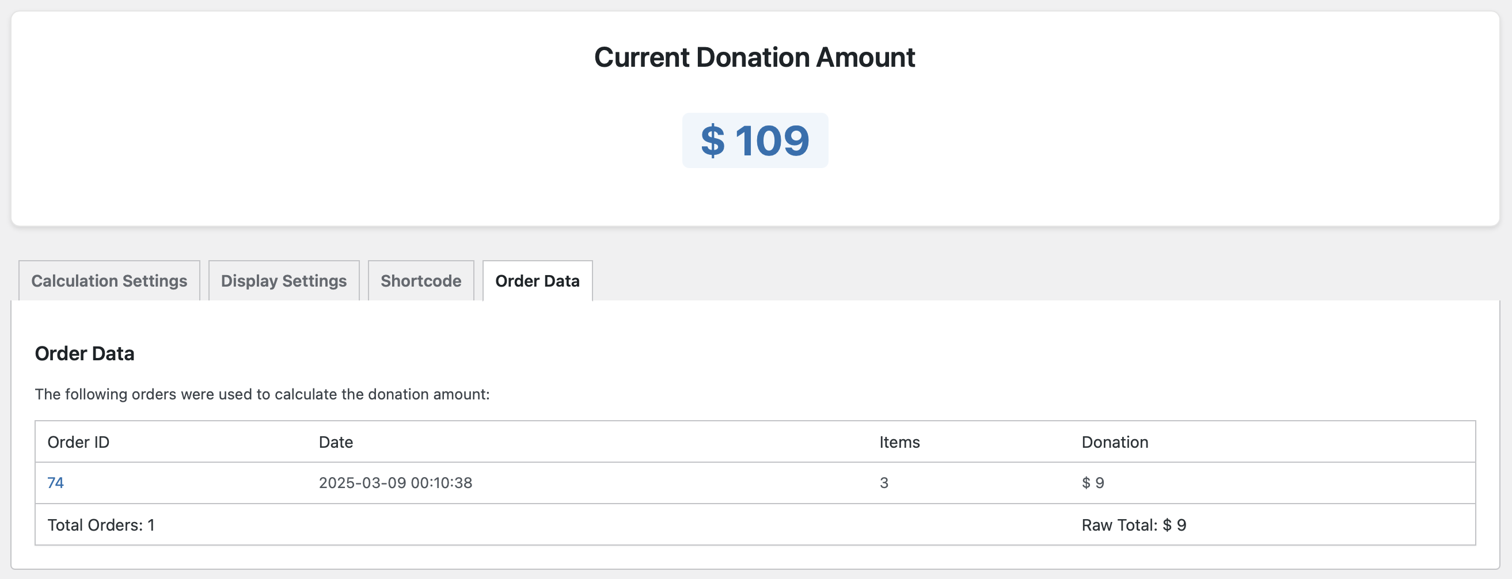Click the orders description sentence

262,394
